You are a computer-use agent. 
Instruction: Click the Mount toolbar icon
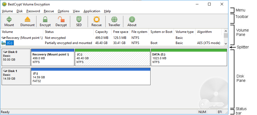point(9,20)
